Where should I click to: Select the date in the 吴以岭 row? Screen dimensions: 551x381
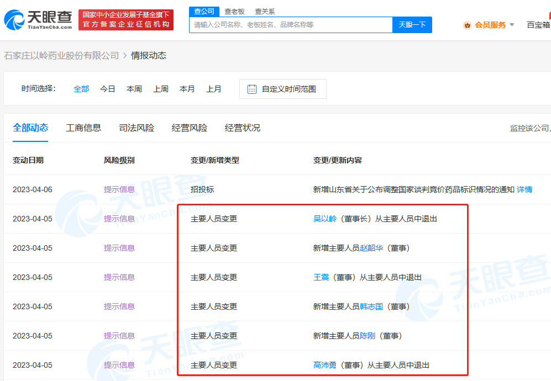point(32,219)
